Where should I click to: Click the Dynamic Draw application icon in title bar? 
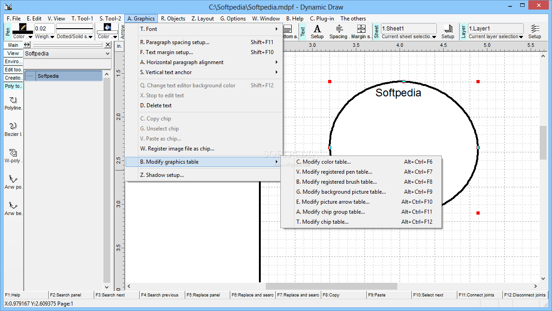pyautogui.click(x=8, y=6)
